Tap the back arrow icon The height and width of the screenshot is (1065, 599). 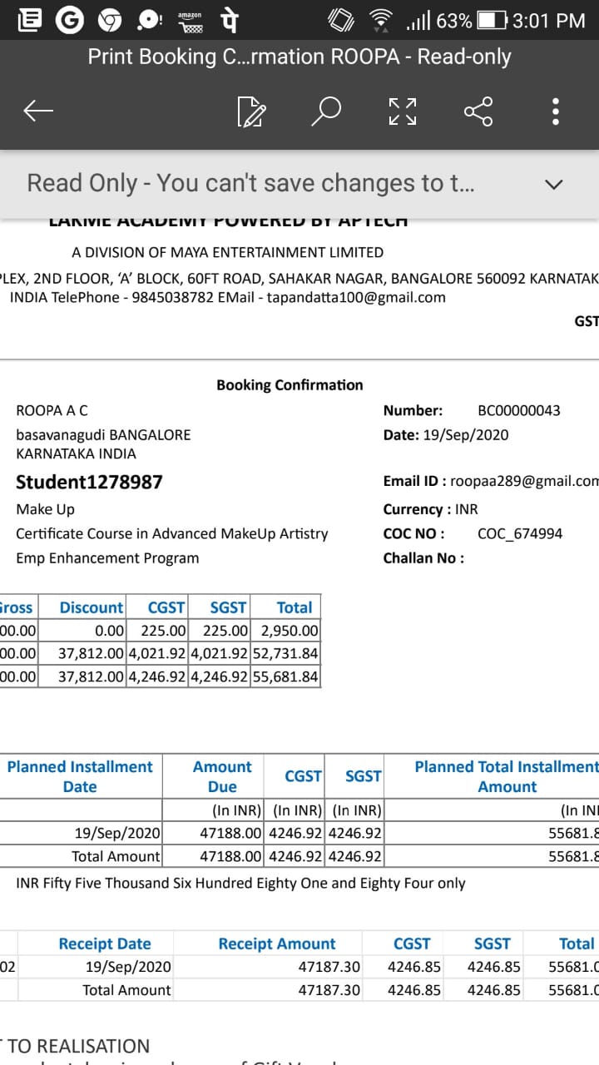[x=38, y=111]
